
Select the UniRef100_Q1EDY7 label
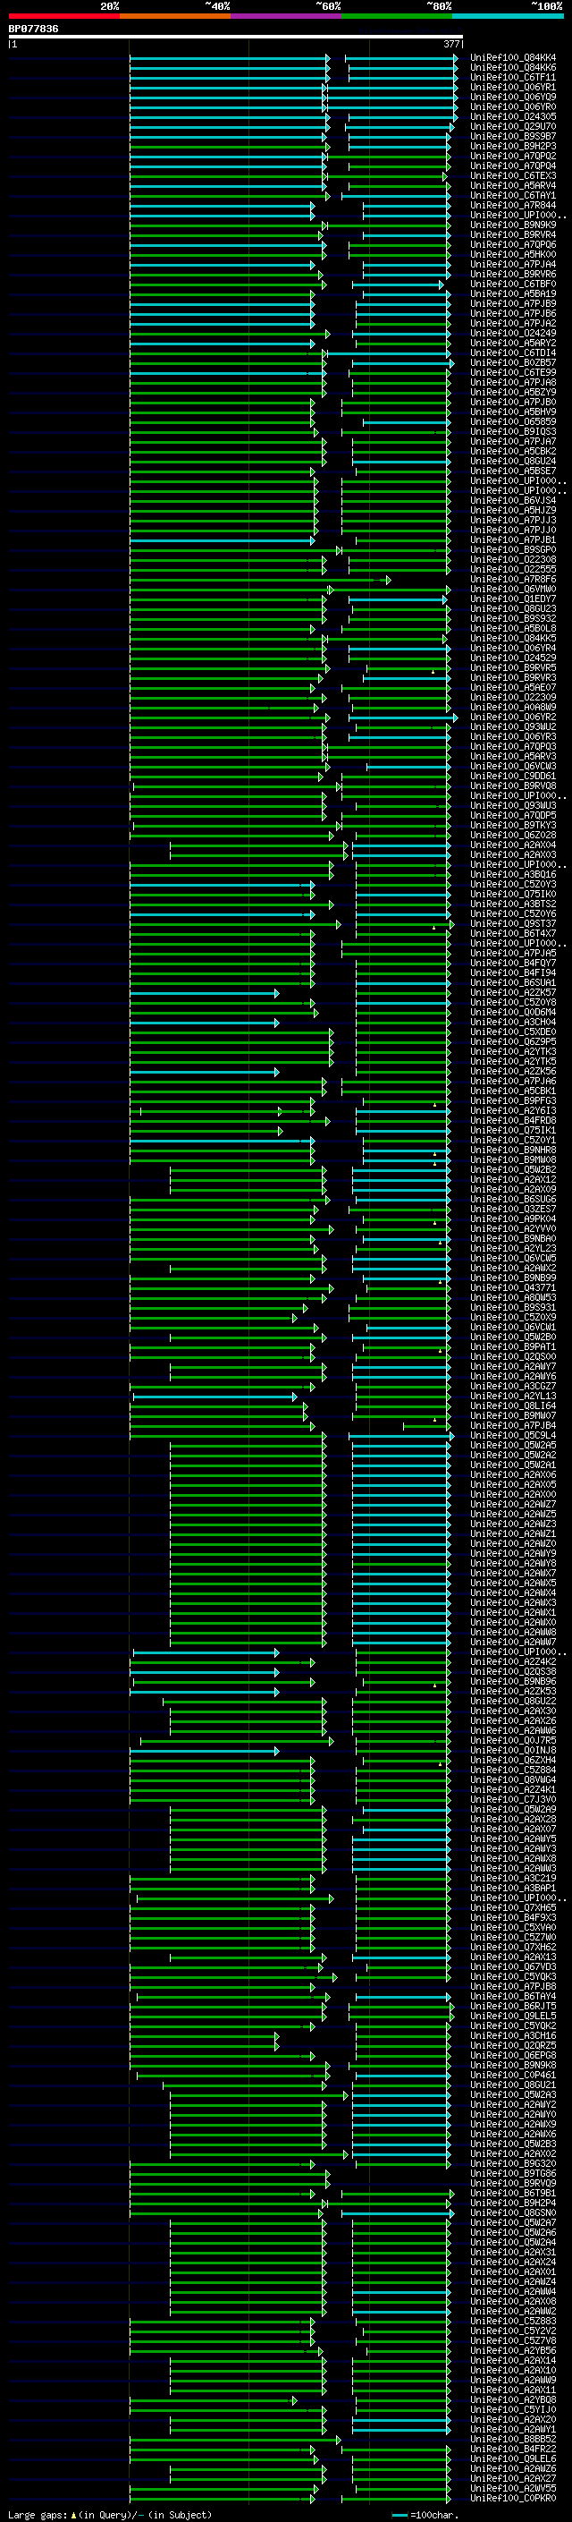tap(513, 599)
